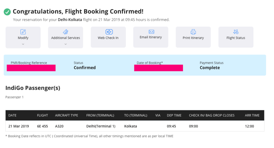Click the Flight Status plane icon

pos(236,32)
